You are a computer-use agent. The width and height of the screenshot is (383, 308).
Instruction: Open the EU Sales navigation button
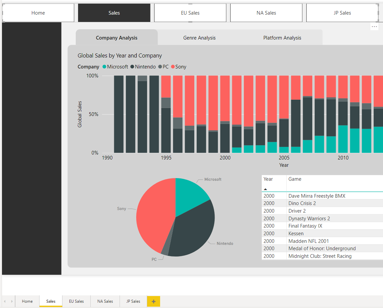[190, 13]
